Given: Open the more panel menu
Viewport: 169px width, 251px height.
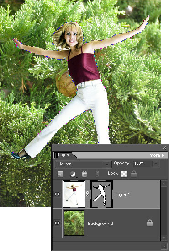Looking at the screenshot, I should coord(157,155).
